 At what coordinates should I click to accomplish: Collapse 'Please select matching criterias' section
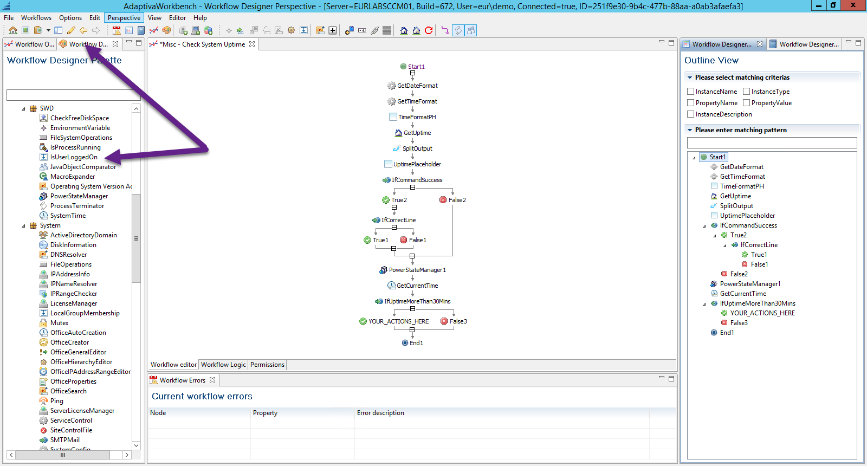pos(690,77)
